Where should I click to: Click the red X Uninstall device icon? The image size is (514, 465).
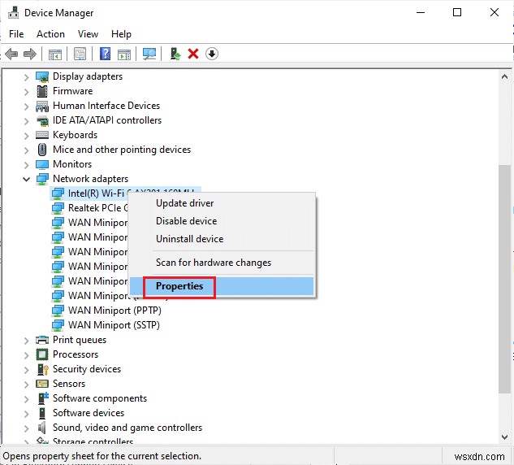193,54
